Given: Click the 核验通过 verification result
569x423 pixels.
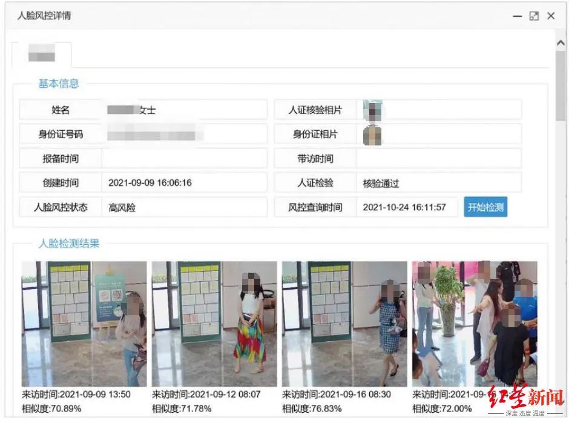Looking at the screenshot, I should point(381,183).
